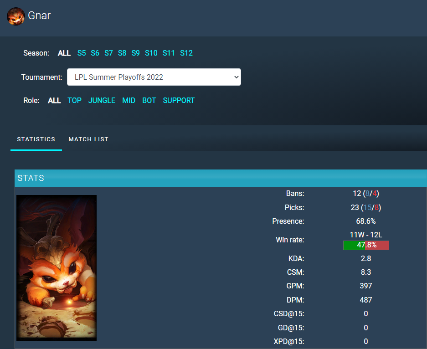Click the GPM value 397
The width and height of the screenshot is (427, 349).
tap(366, 286)
